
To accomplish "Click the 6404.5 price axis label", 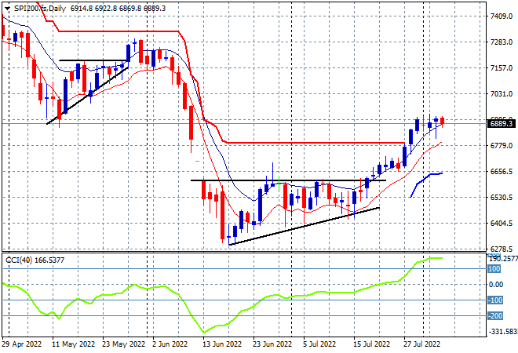I will 502,224.
